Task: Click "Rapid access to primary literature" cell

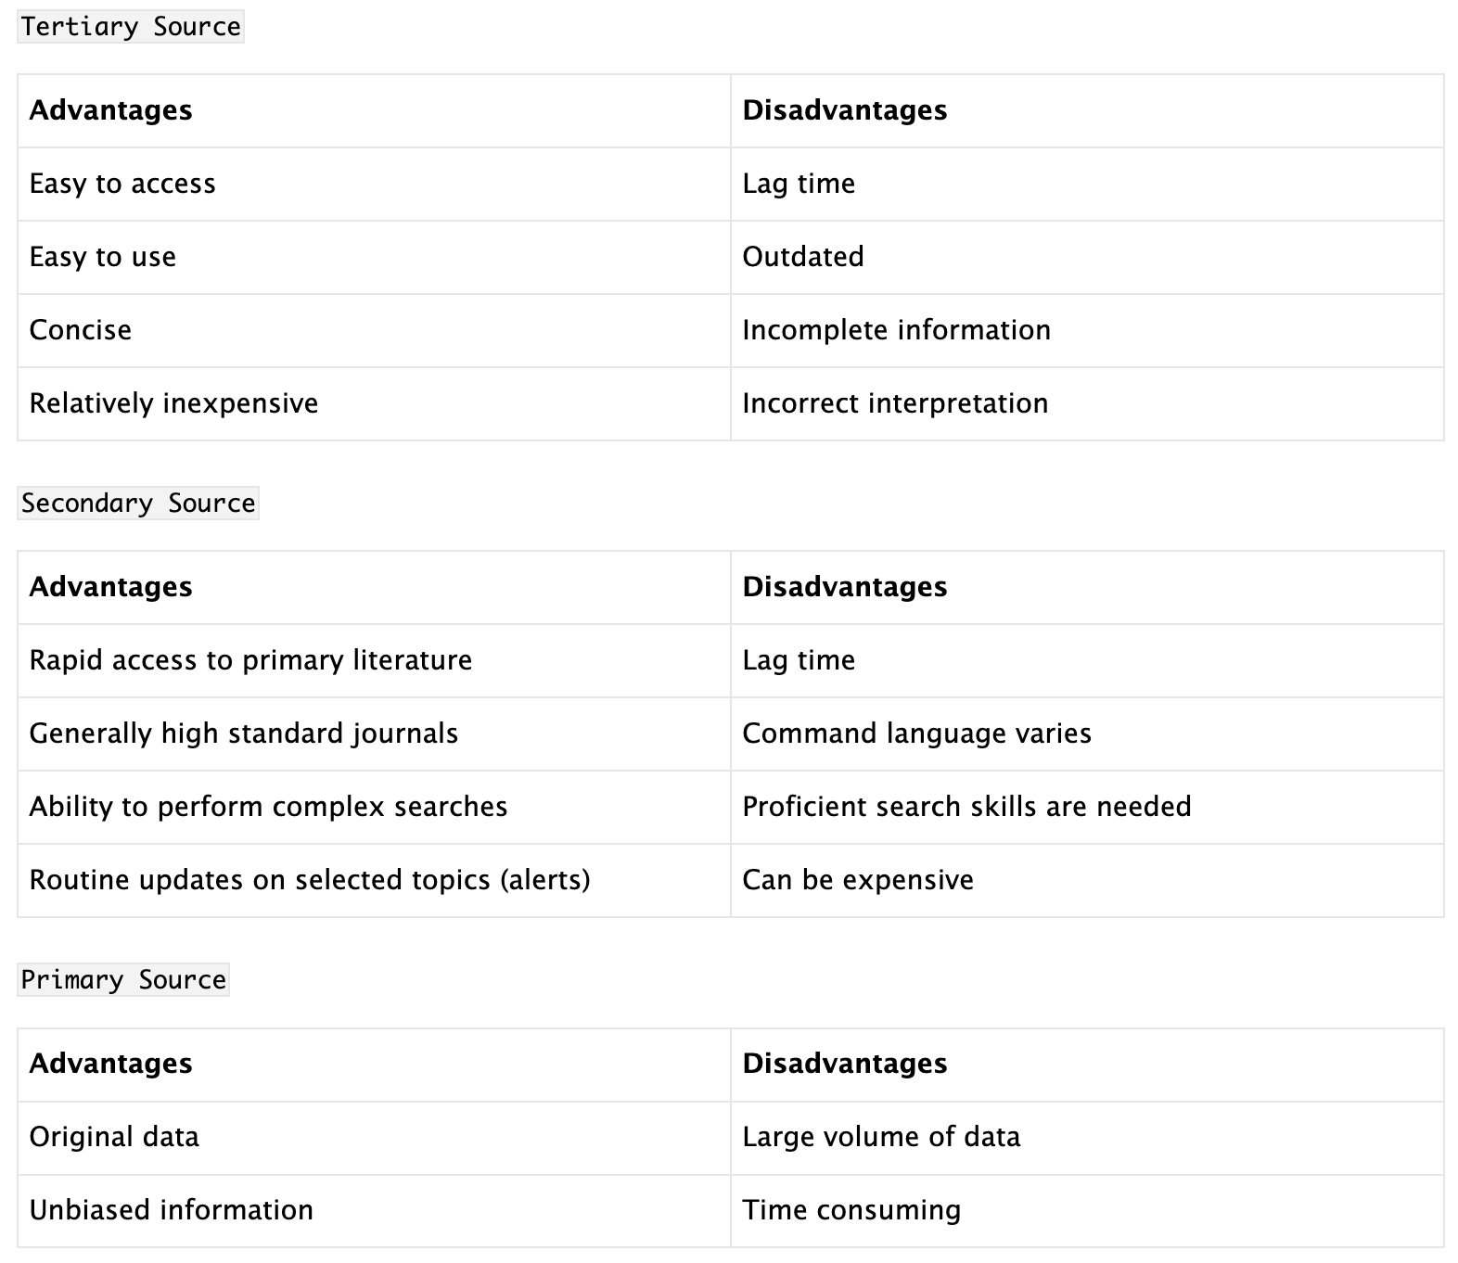Action: tap(250, 660)
